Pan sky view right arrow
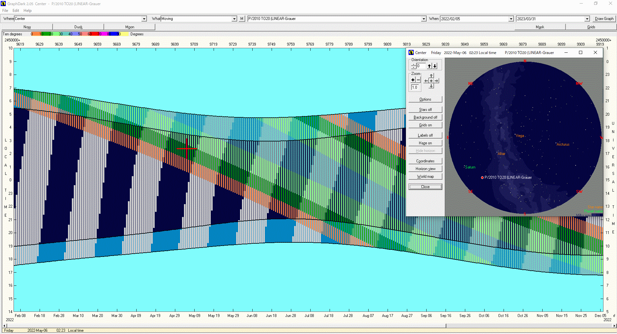The height and width of the screenshot is (334, 617). point(437,81)
